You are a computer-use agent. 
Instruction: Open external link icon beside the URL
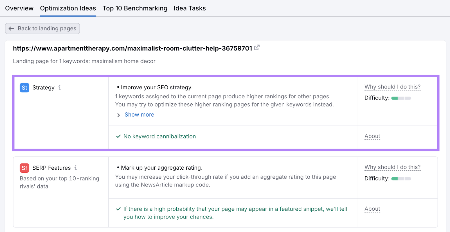click(x=256, y=48)
